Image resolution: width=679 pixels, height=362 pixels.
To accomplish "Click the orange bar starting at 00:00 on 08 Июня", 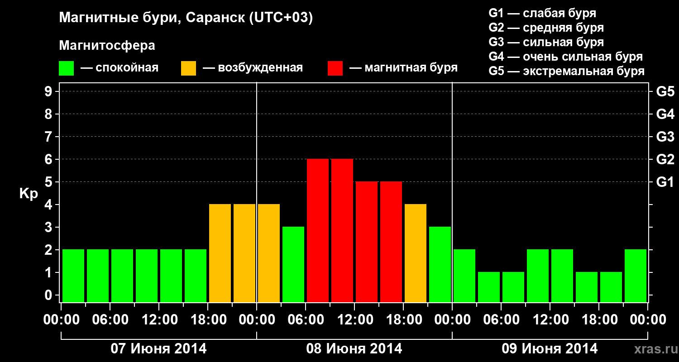I will (x=269, y=253).
